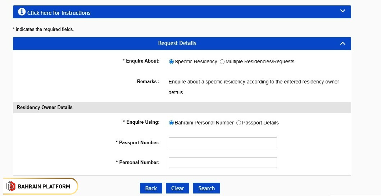The width and height of the screenshot is (381, 196).
Task: Click the Residency Owner Details section header
Action: tap(45, 107)
